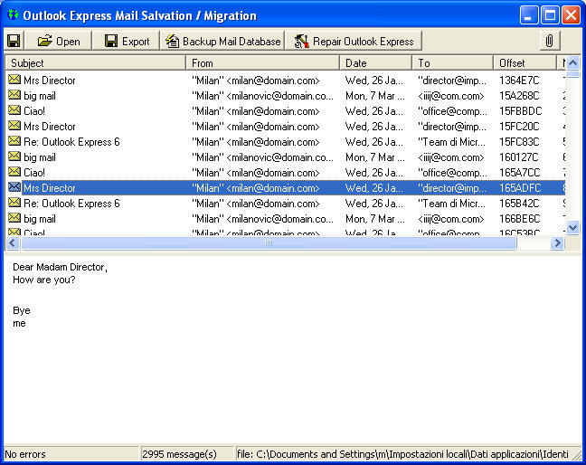Click Date cell in big mail row 160127C
The image size is (586, 465).
(375, 157)
